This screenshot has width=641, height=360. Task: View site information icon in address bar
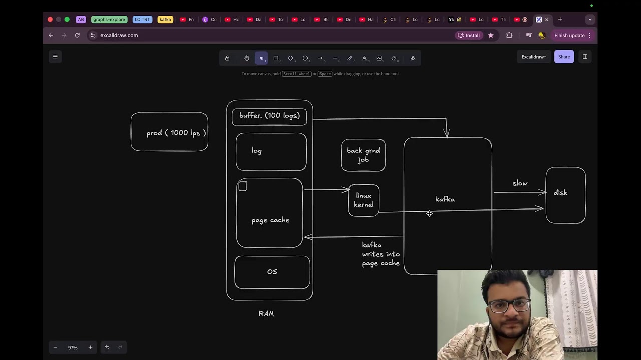tap(93, 35)
